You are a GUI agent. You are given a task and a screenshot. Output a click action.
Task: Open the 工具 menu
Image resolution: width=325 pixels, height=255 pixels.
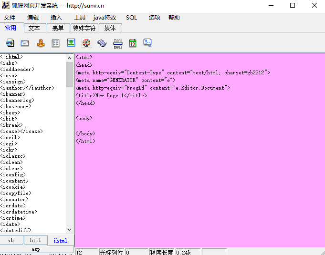pos(80,17)
